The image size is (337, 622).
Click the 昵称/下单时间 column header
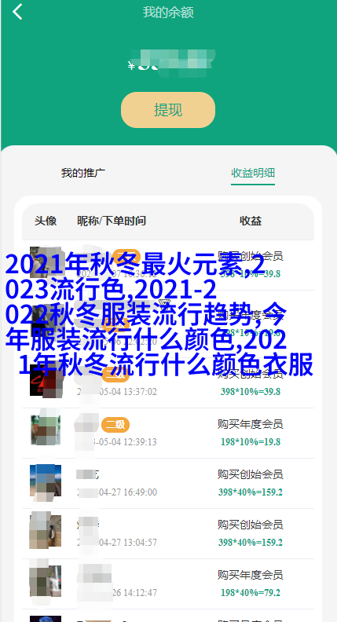(112, 221)
